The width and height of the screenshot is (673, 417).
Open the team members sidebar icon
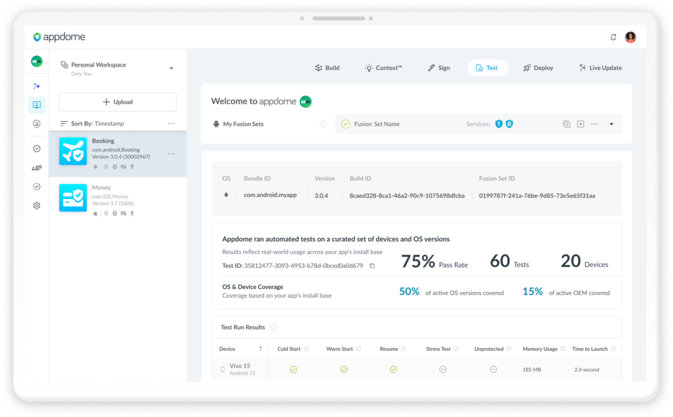(x=37, y=168)
